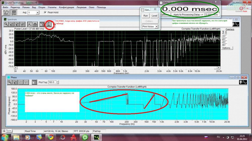Open the Редактор menu
This screenshot has height=141, width=252.
coord(15,7)
